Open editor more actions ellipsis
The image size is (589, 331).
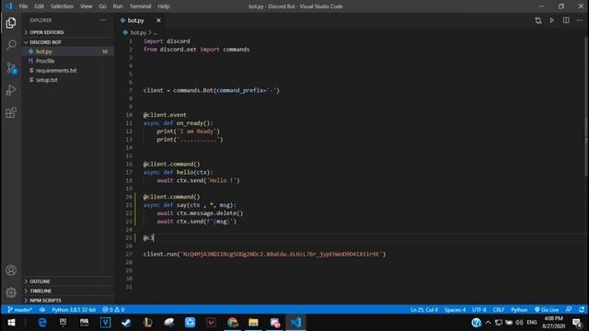(580, 20)
